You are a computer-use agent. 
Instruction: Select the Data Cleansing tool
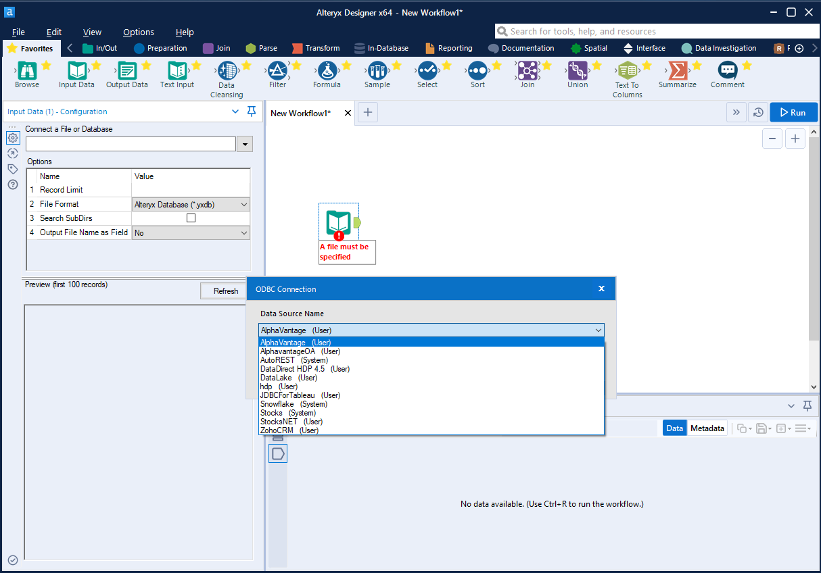(x=227, y=71)
